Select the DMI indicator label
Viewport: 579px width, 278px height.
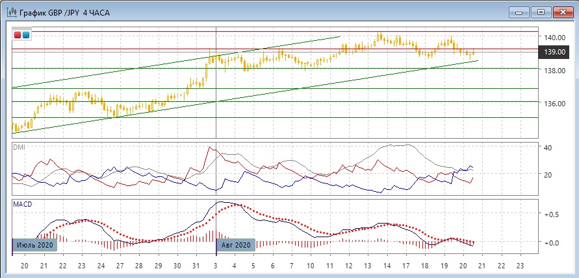tap(19, 148)
